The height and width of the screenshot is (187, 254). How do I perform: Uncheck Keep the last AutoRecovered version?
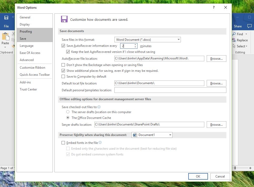pyautogui.click(x=68, y=52)
